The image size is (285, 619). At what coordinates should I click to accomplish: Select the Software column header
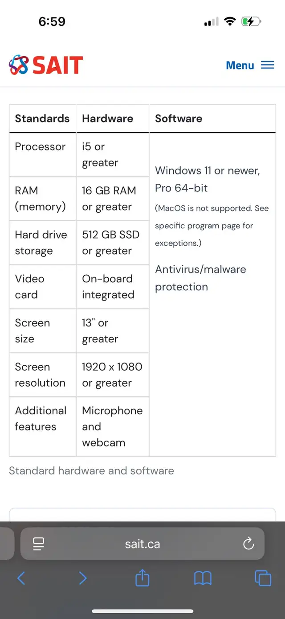tap(179, 118)
